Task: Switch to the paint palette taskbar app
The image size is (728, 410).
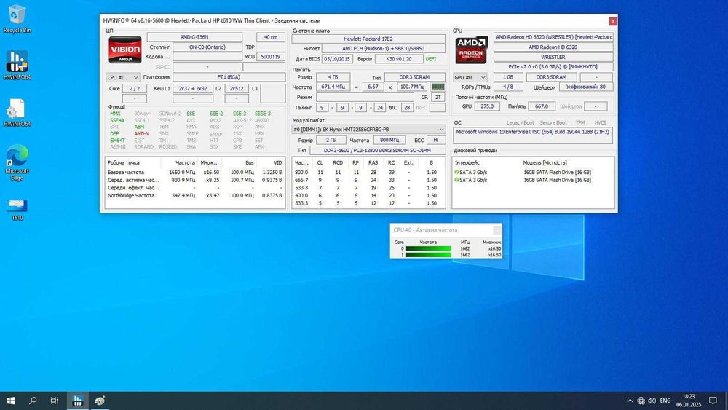Action: (99, 401)
